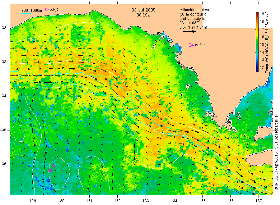This screenshot has height=205, width=280.
Task: Click the time "08:29Z"
Action: [143, 15]
